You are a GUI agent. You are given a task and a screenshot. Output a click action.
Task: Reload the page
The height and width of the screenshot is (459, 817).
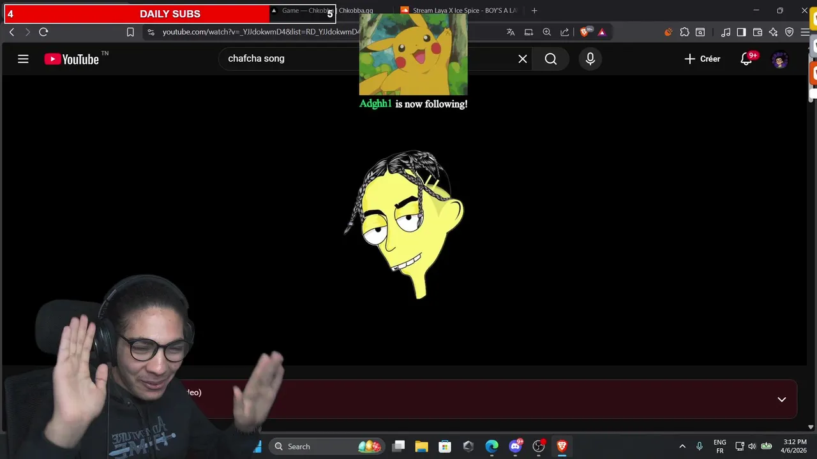coord(43,32)
